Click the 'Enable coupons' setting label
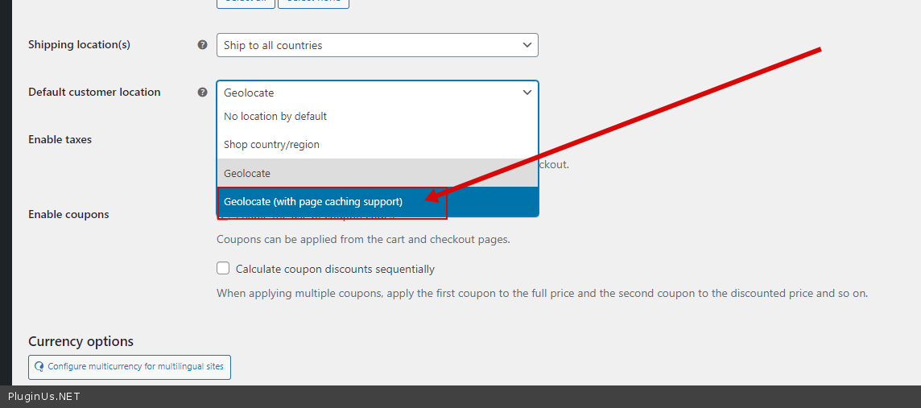This screenshot has height=408, width=921. (68, 215)
